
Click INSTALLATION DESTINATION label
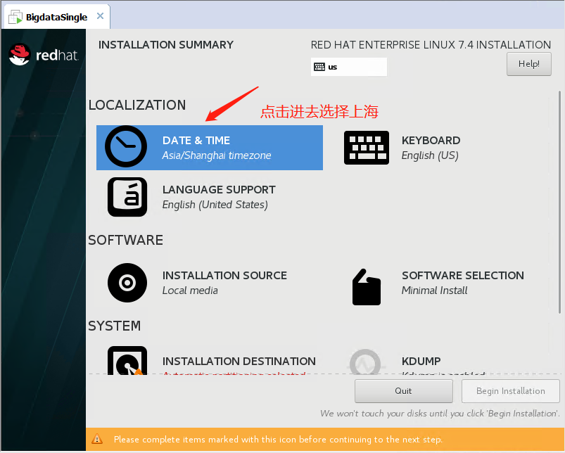239,361
